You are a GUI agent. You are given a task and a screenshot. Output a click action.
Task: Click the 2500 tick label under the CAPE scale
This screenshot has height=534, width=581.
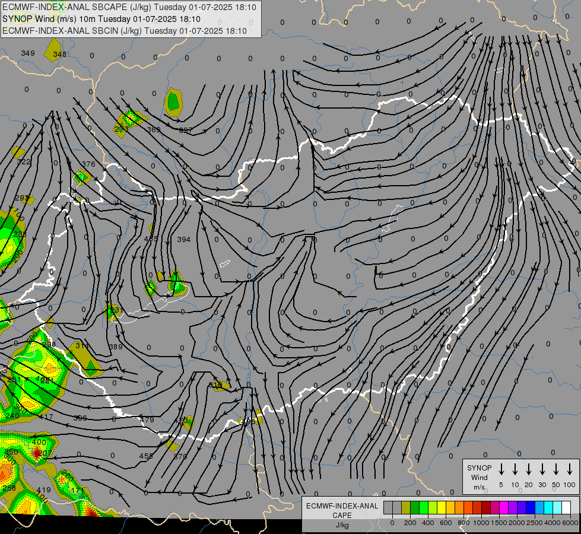point(535,523)
